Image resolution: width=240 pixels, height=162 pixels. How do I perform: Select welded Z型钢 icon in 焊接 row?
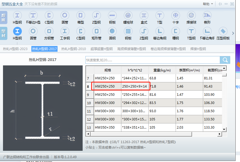[x=97, y=15]
